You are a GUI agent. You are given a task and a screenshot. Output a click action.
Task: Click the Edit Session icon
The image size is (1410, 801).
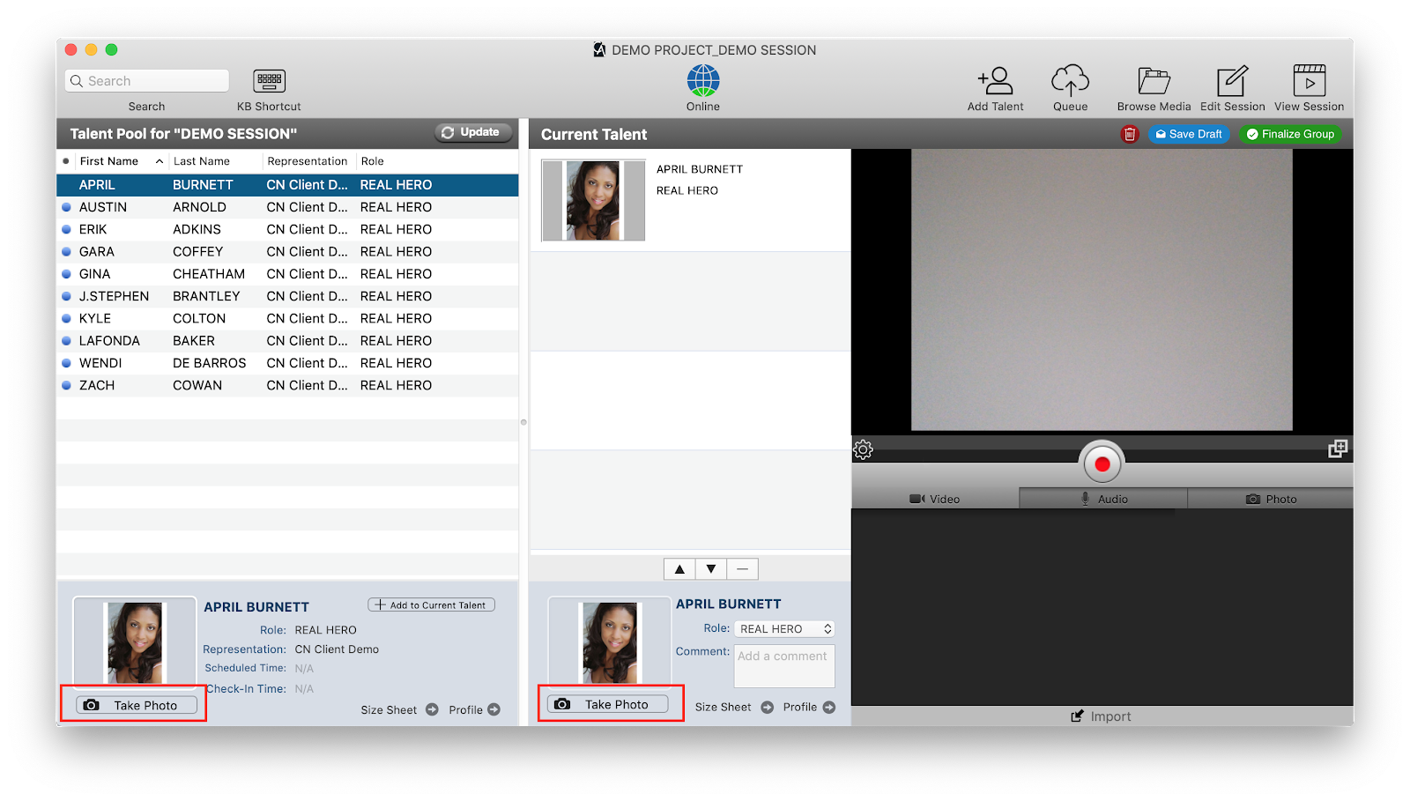pyautogui.click(x=1232, y=81)
